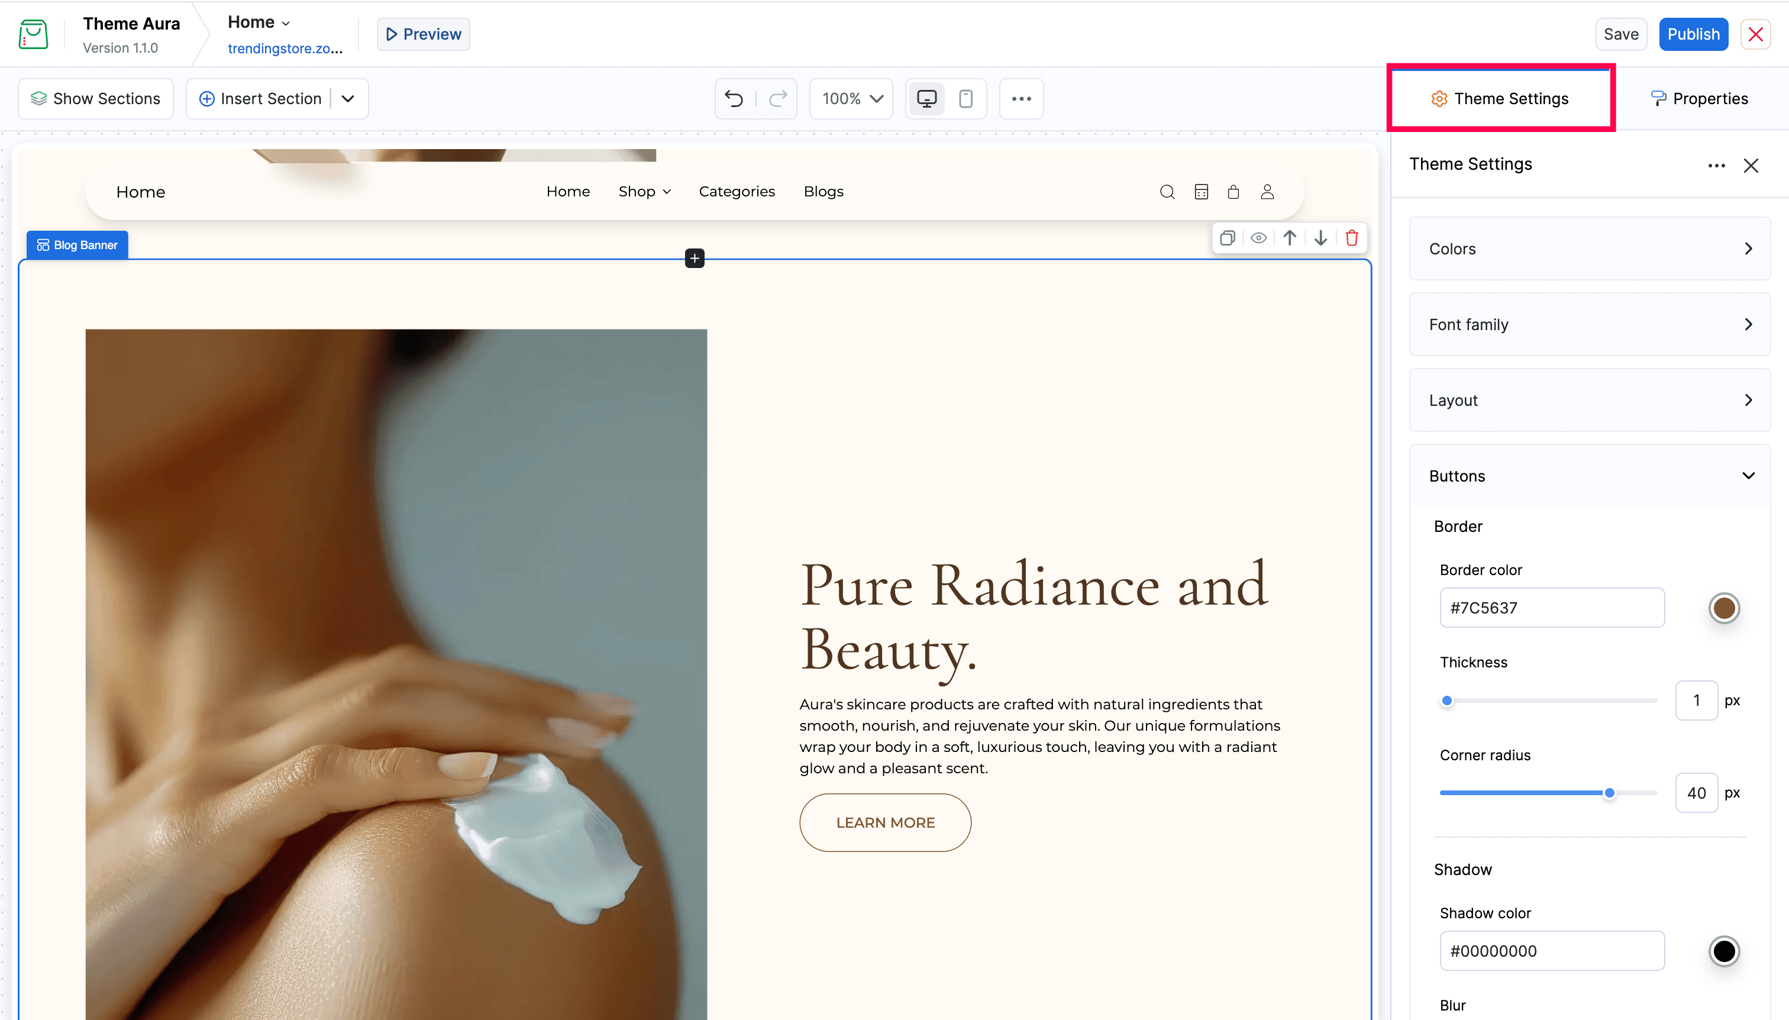The image size is (1789, 1020).
Task: Open the border color swatch picker
Action: click(x=1724, y=608)
